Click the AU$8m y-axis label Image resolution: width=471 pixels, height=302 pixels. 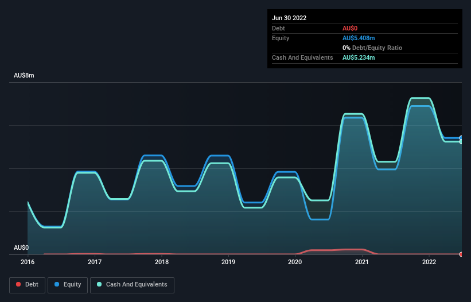coord(24,75)
